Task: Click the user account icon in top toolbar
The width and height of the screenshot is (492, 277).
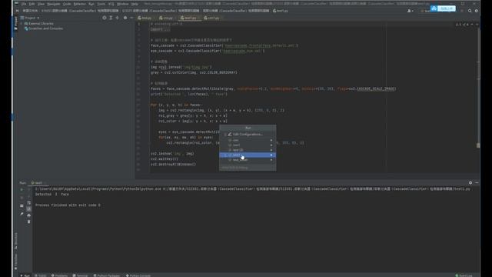Action: coord(410,11)
